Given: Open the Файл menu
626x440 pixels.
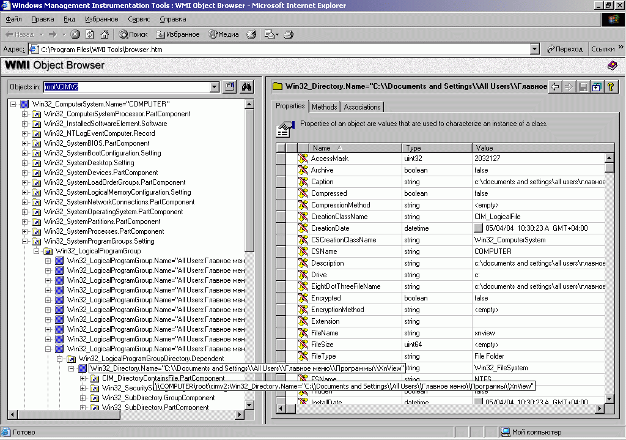Looking at the screenshot, I should tap(13, 19).
